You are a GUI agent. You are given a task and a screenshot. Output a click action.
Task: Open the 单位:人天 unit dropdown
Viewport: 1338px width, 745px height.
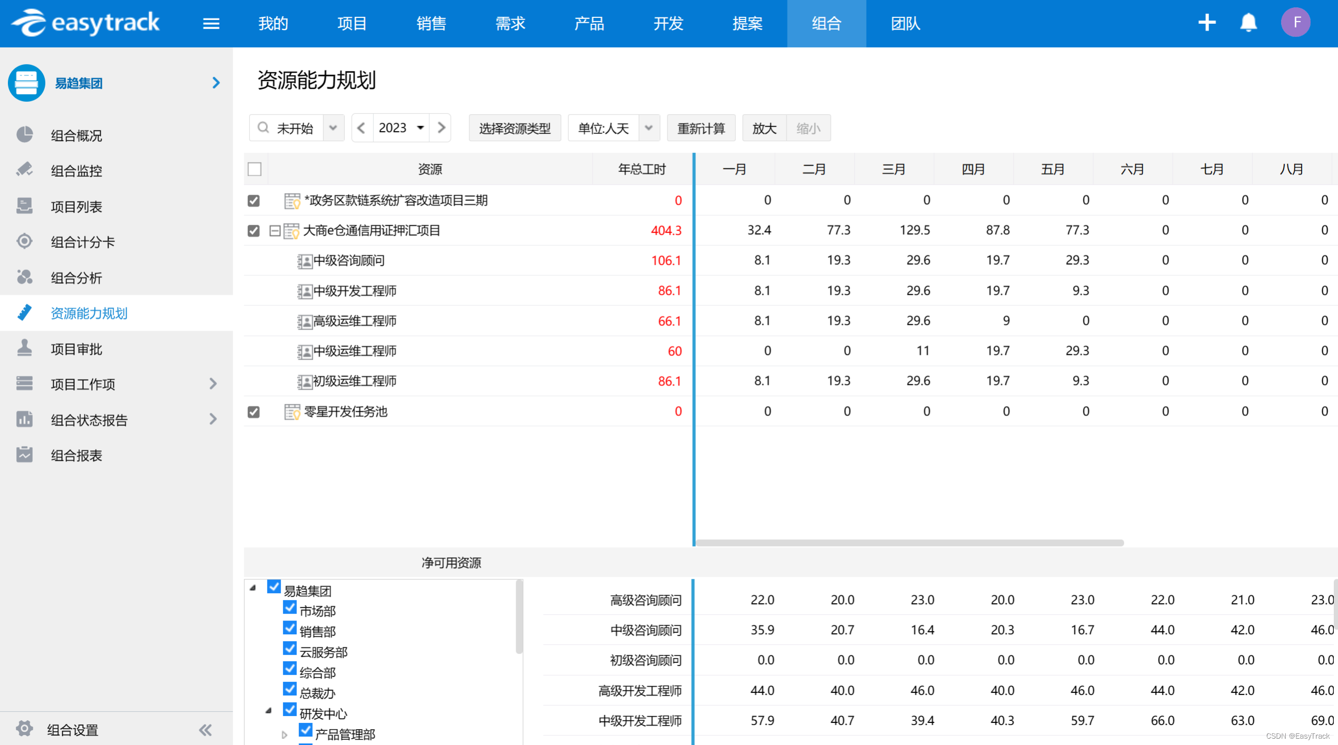click(x=648, y=128)
